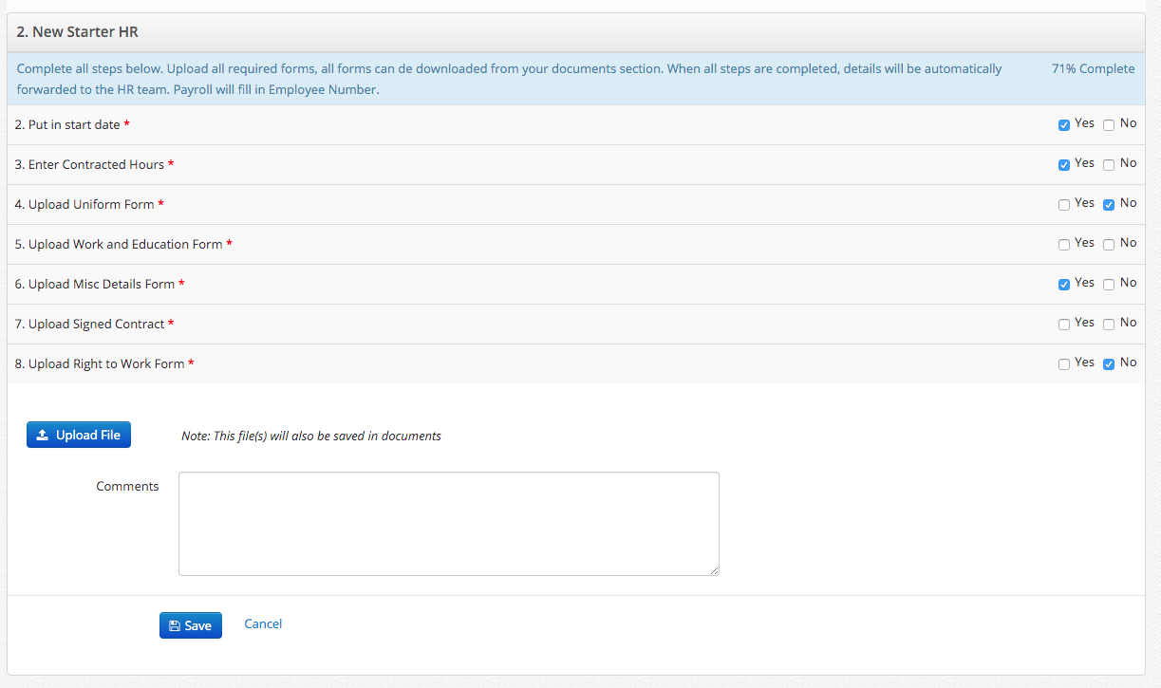Screen dimensions: 1161x688
Task: Select Yes for Upload Uniform Form
Action: [1064, 205]
